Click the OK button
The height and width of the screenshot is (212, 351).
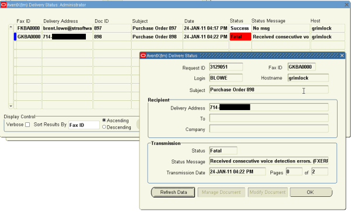coord(311,192)
